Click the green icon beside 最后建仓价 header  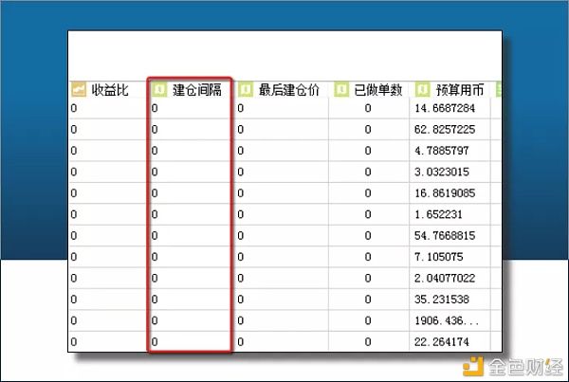pyautogui.click(x=246, y=90)
